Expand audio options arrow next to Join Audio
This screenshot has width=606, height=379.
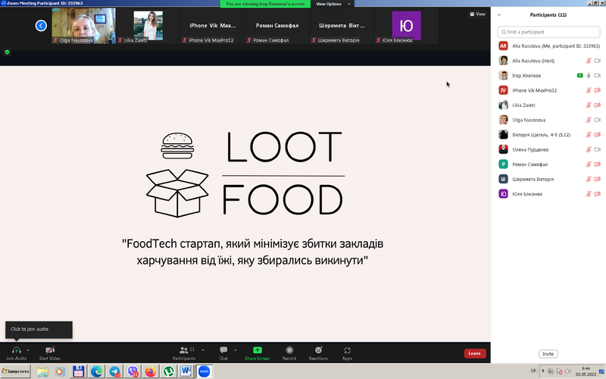coord(28,350)
